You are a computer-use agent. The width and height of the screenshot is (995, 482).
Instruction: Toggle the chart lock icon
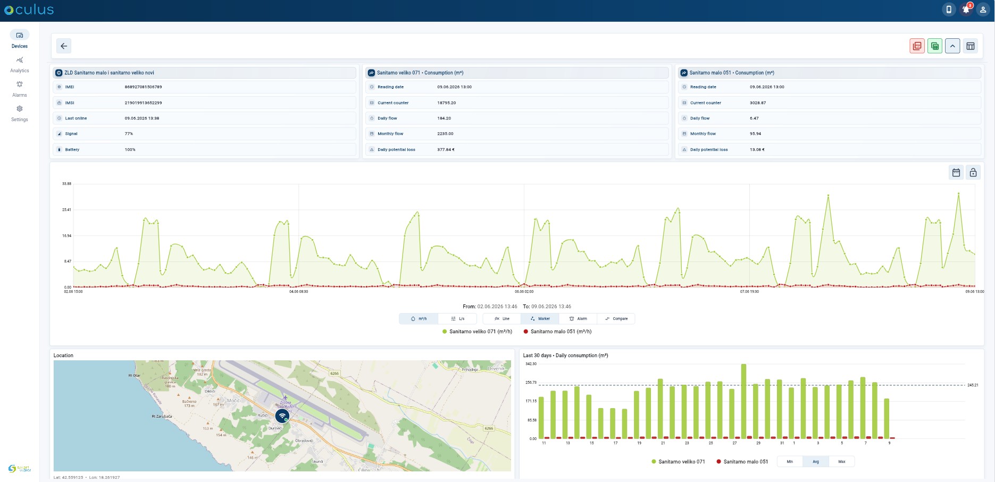tap(973, 172)
